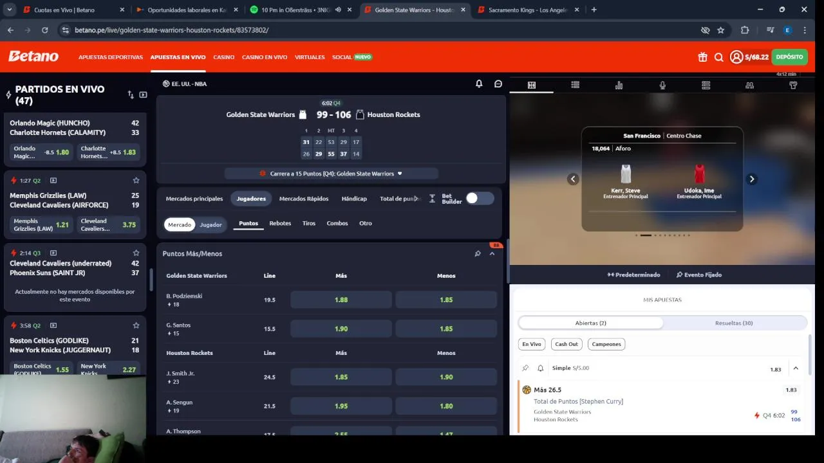Open the statistics bar chart icon

(619, 85)
